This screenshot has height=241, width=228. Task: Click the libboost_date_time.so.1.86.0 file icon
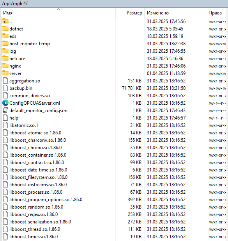tap(5, 170)
